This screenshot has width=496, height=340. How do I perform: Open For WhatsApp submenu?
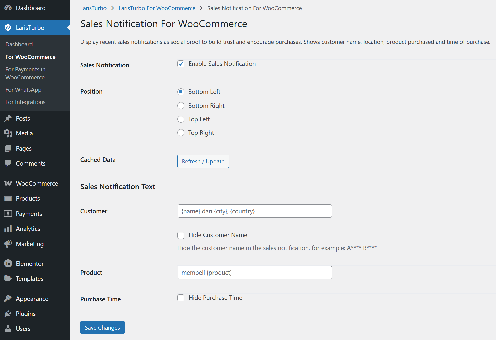23,90
